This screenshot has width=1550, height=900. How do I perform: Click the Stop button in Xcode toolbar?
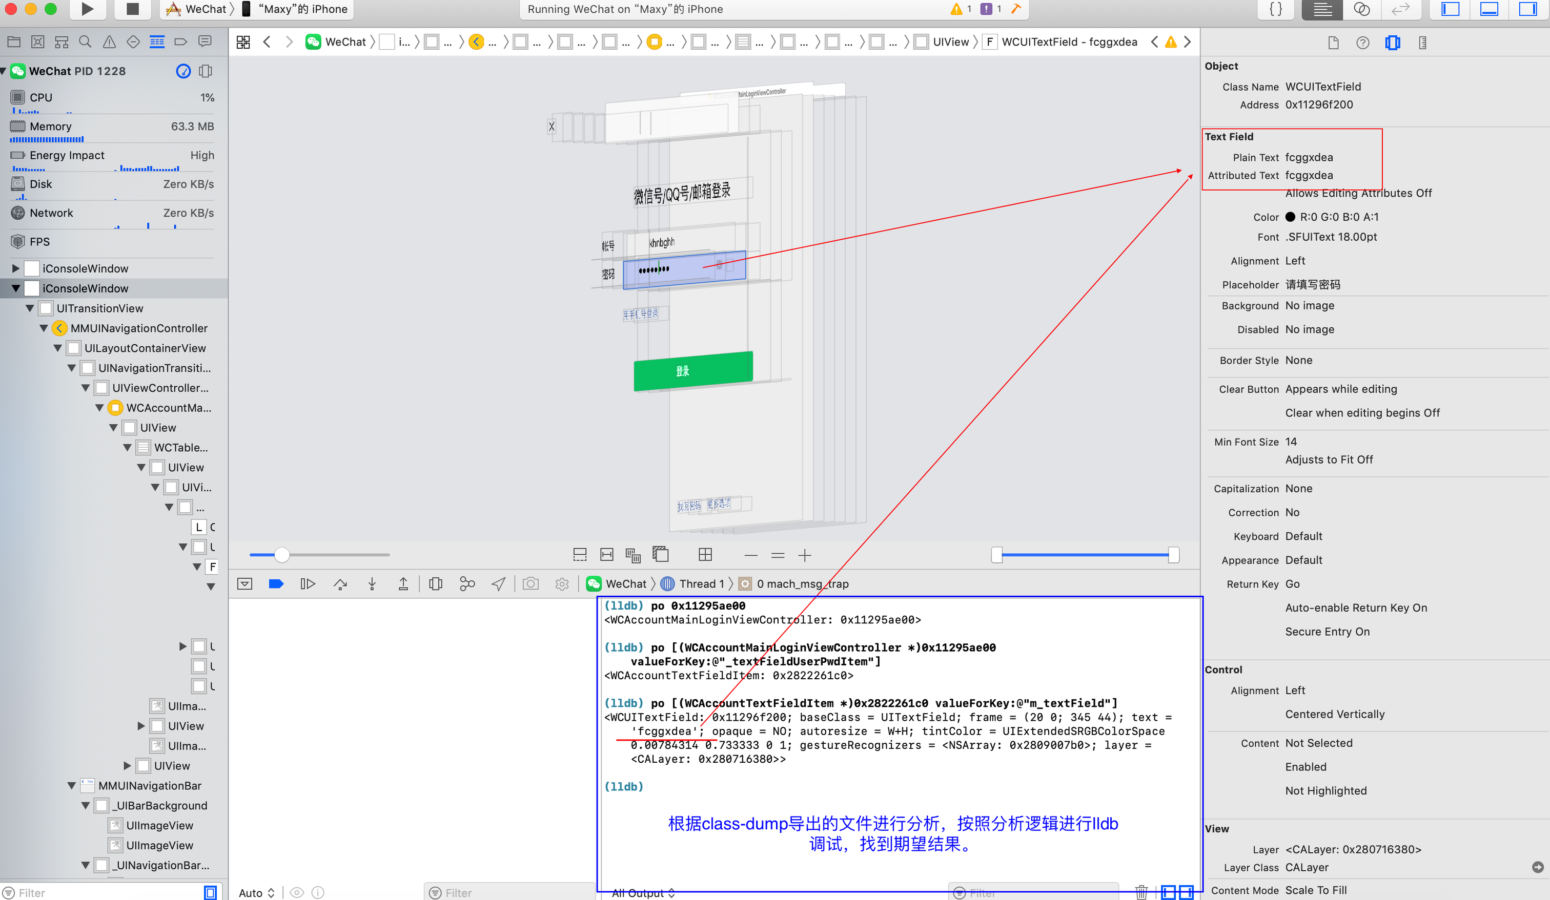click(132, 9)
